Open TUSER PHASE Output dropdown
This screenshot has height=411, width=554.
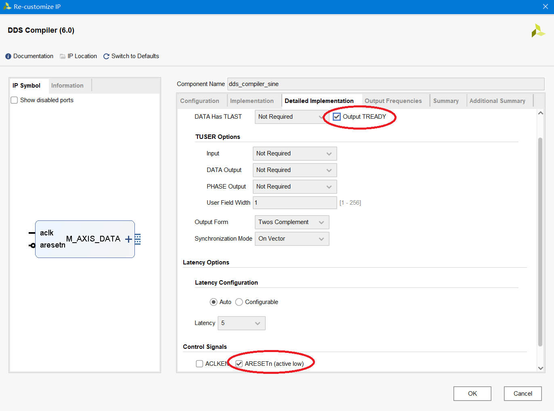pyautogui.click(x=295, y=187)
